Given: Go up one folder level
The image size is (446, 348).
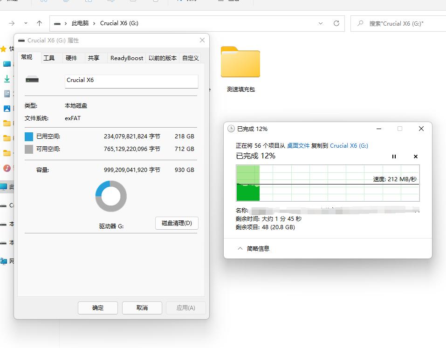Looking at the screenshot, I should point(39,23).
